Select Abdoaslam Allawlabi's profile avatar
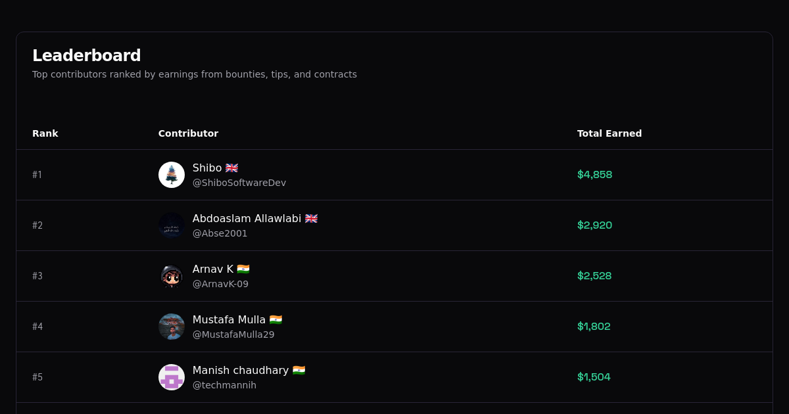Viewport: 789px width, 414px height. pyautogui.click(x=172, y=225)
